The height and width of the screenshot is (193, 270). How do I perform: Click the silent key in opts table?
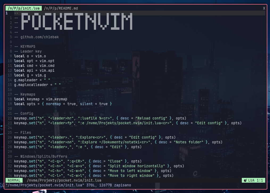click(x=86, y=104)
